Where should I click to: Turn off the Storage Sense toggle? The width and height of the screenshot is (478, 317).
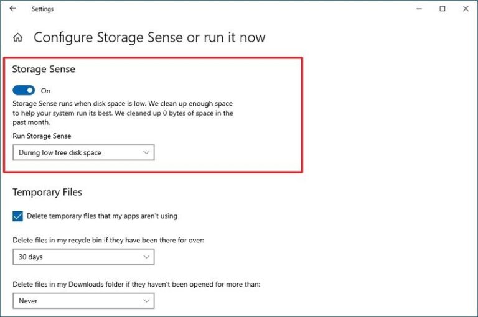click(24, 91)
